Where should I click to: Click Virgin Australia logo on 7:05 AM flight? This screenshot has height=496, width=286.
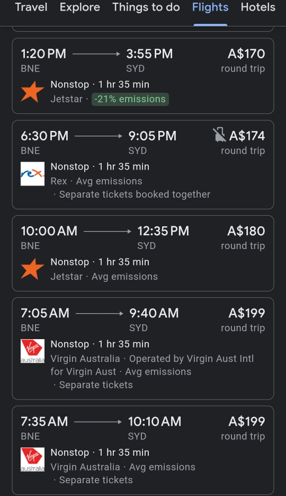[x=32, y=351]
